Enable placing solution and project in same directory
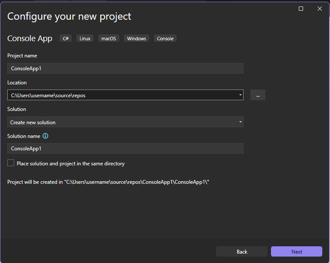Image resolution: width=330 pixels, height=263 pixels. [x=11, y=163]
